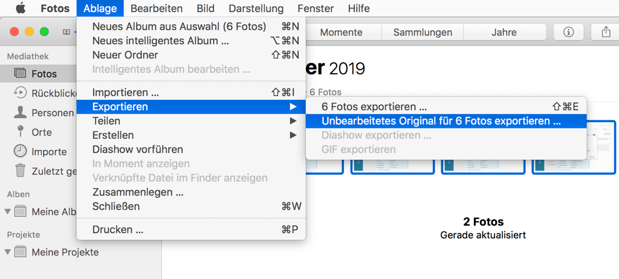Select the Fotos library icon in sidebar
Screen dimensions: 619x279
point(20,74)
